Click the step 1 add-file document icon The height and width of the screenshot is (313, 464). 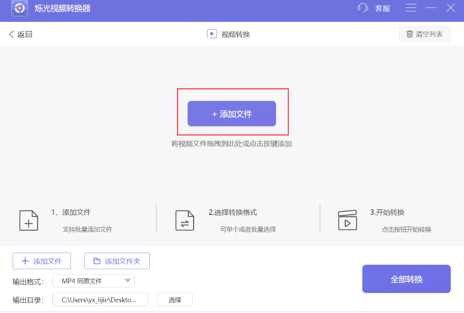(29, 220)
